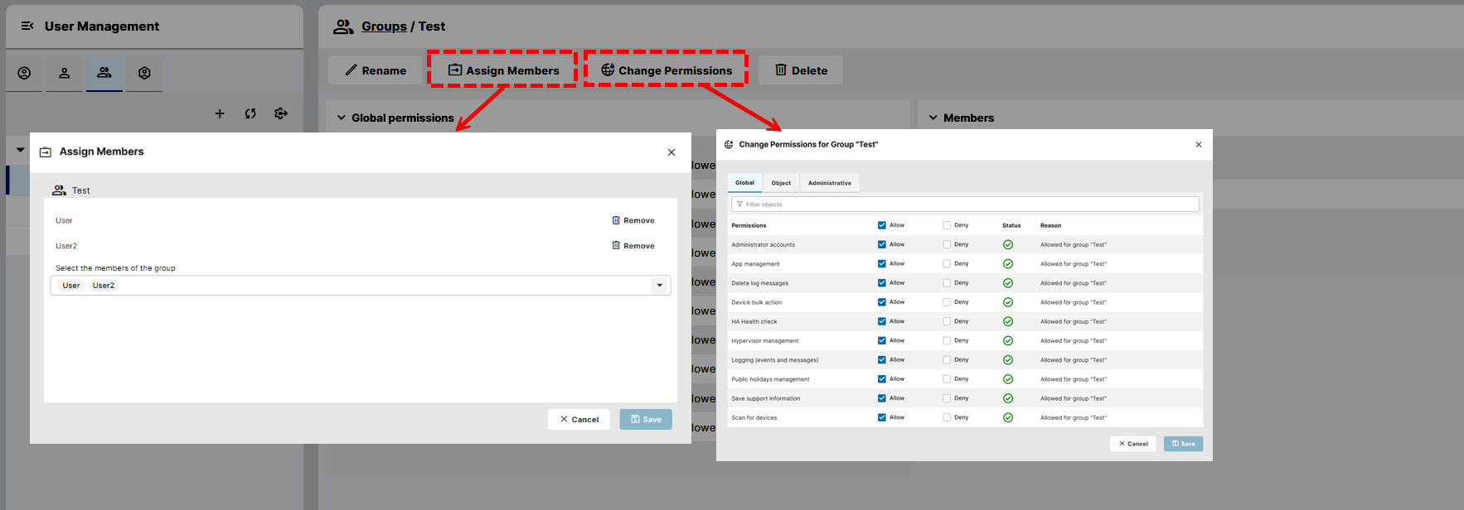Click the User2 chip in members field
The height and width of the screenshot is (510, 1464).
click(x=104, y=286)
